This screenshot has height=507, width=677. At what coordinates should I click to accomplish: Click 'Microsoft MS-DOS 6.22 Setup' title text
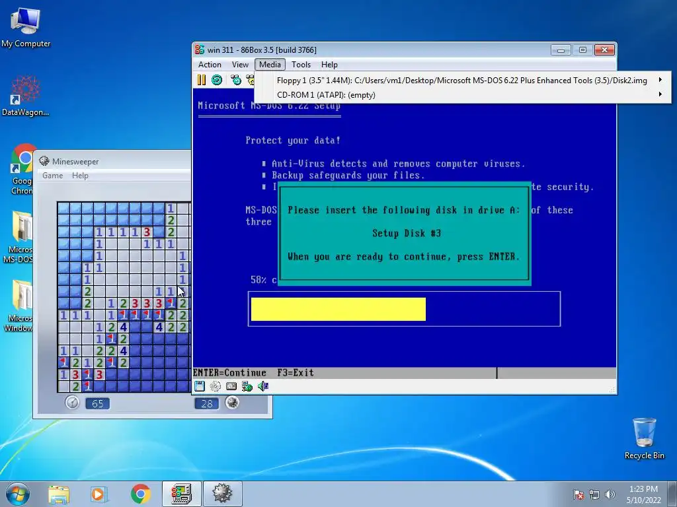click(269, 106)
